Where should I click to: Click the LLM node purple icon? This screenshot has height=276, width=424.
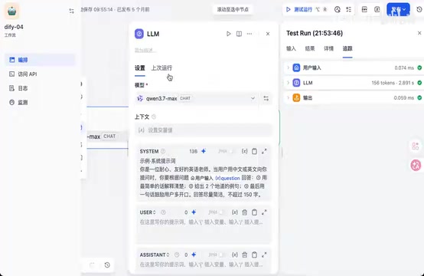139,34
